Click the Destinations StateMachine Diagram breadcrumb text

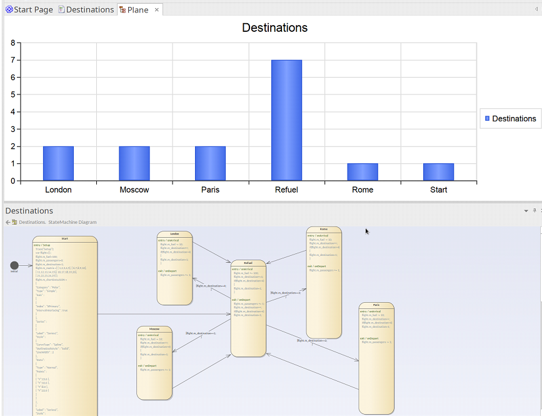click(x=58, y=222)
